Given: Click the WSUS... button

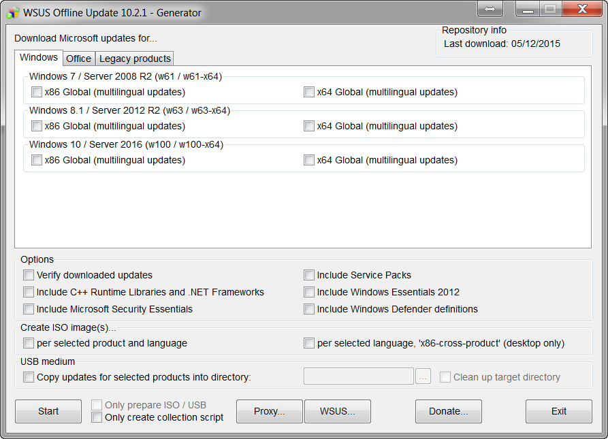Looking at the screenshot, I should pyautogui.click(x=338, y=411).
